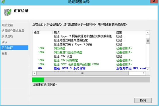This screenshot has height=106, width=159.
Task: Click 挂起 result for 验证 CSV 设置
Action: [x=121, y=56]
